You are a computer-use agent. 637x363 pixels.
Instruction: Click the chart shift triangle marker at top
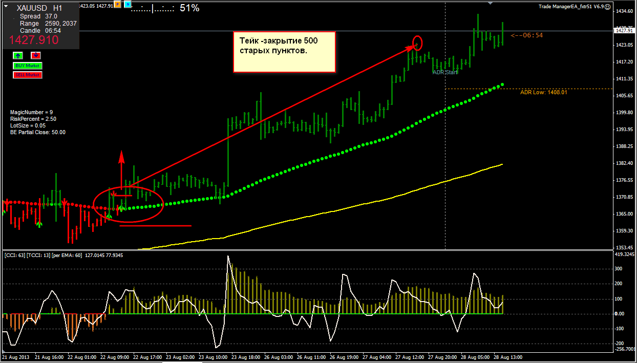pos(491,3)
